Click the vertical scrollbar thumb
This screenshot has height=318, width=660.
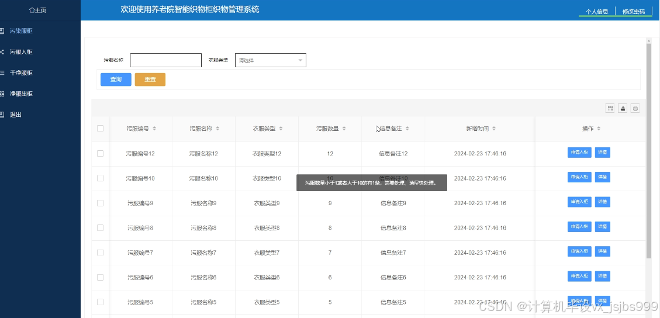tap(649, 151)
